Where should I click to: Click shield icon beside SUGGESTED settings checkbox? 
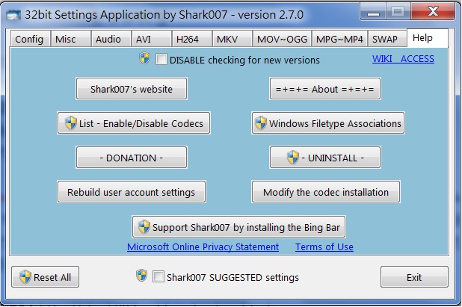[x=141, y=276]
